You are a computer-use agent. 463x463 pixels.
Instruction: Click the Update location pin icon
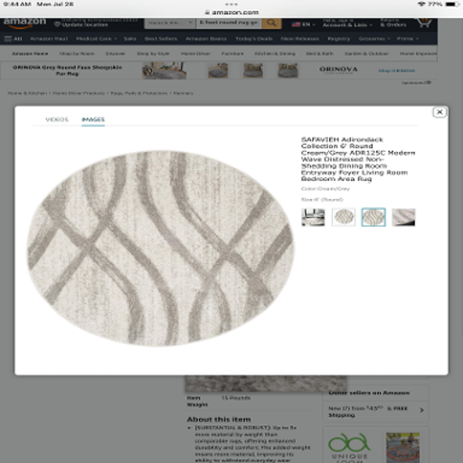[57, 24]
